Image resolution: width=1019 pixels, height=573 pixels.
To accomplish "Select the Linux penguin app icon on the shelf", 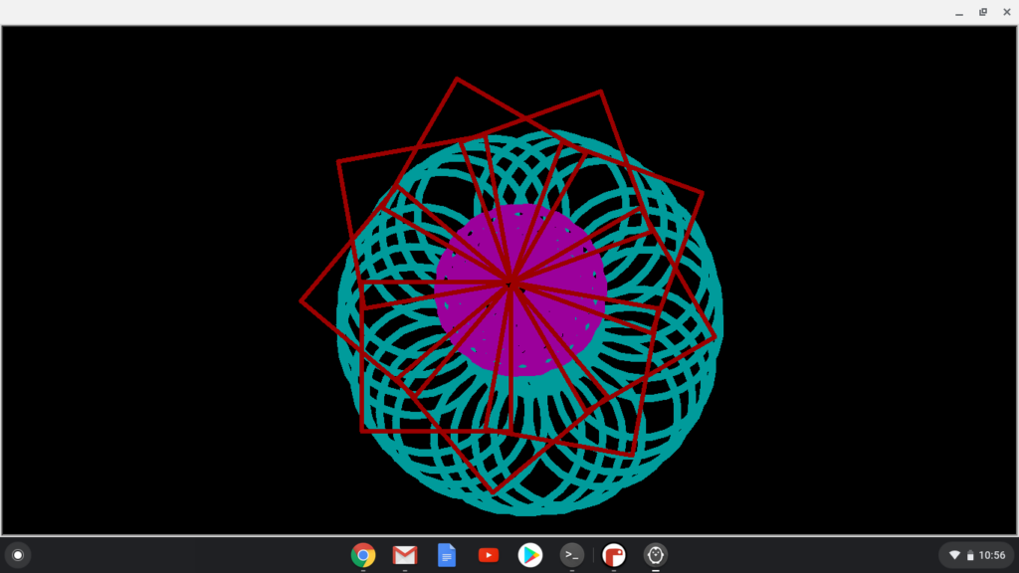I will (655, 555).
